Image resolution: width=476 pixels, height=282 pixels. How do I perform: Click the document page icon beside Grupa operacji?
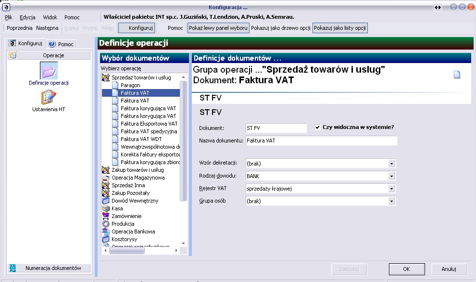[457, 75]
